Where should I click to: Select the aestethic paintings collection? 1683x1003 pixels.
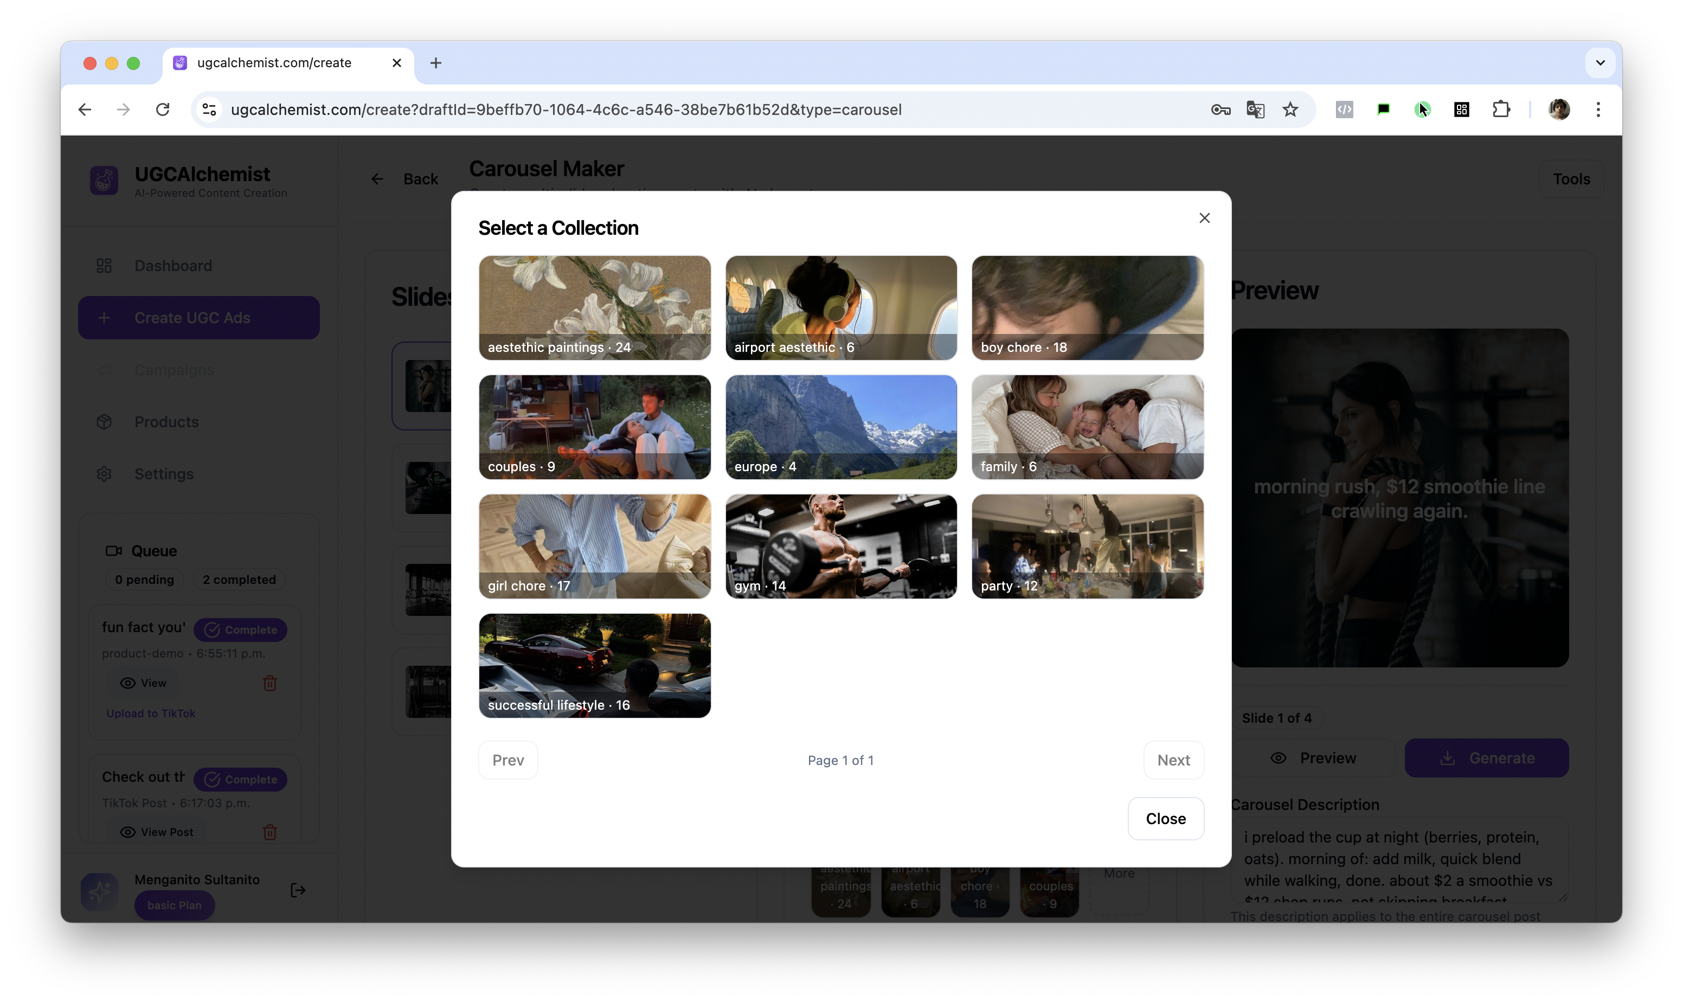pyautogui.click(x=594, y=307)
